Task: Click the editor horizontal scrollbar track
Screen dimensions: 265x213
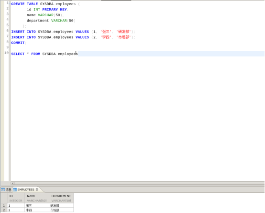Action: [x=139, y=183]
